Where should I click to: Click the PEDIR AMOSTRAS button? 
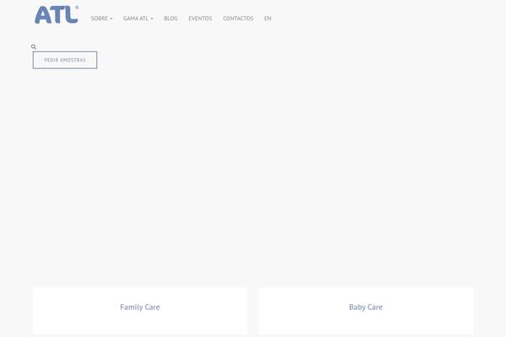tap(65, 60)
